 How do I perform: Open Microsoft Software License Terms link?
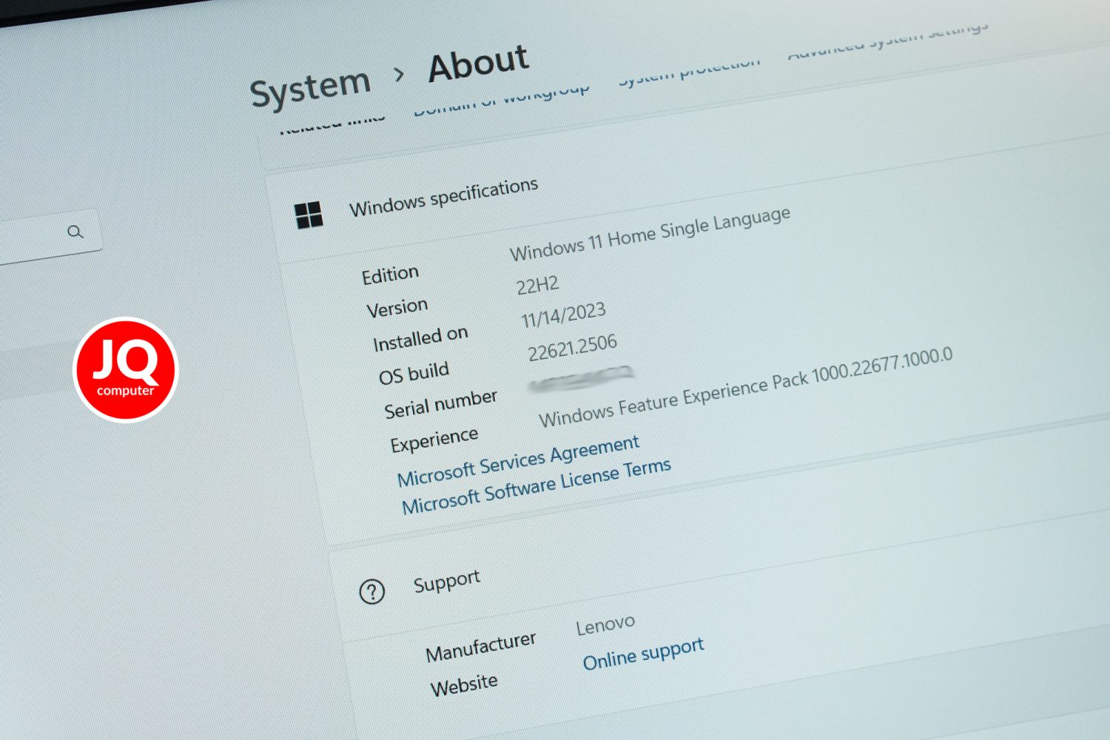click(x=536, y=485)
